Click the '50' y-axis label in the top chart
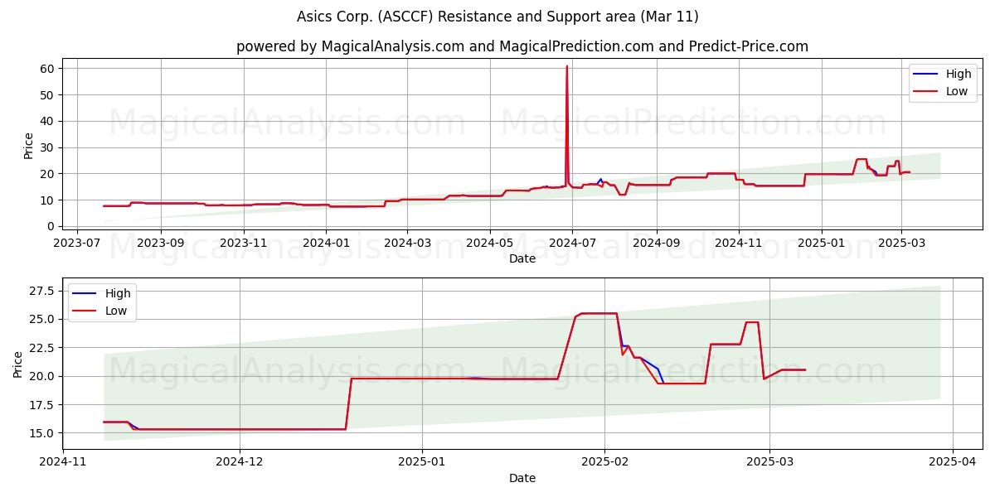 [49, 94]
